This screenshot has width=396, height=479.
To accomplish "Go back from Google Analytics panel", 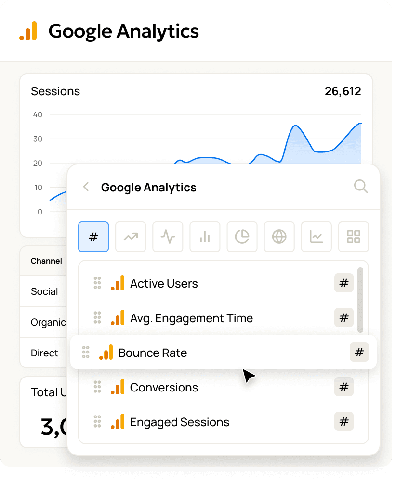I will tap(85, 187).
